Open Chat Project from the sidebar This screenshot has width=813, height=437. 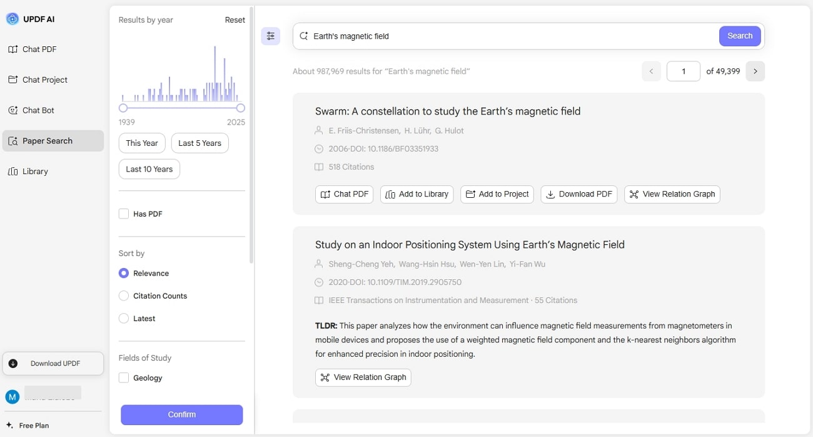pos(53,80)
